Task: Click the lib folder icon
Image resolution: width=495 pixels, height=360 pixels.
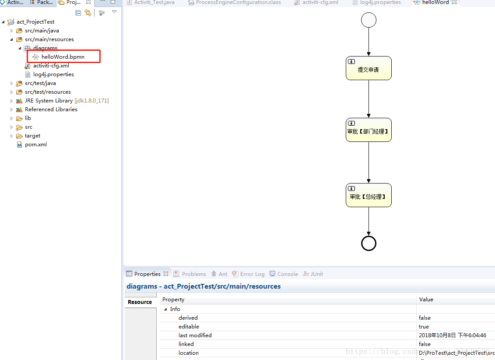Action: click(19, 118)
